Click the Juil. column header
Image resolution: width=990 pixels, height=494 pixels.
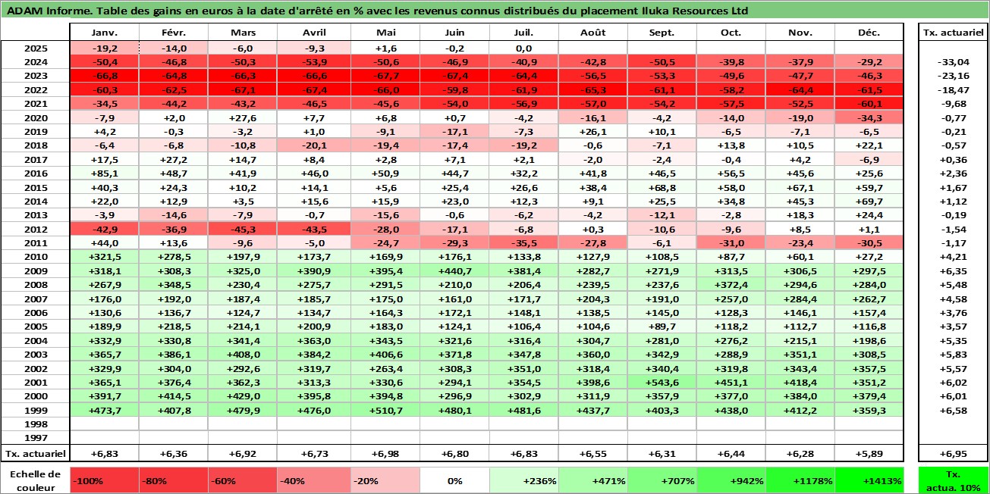(524, 33)
